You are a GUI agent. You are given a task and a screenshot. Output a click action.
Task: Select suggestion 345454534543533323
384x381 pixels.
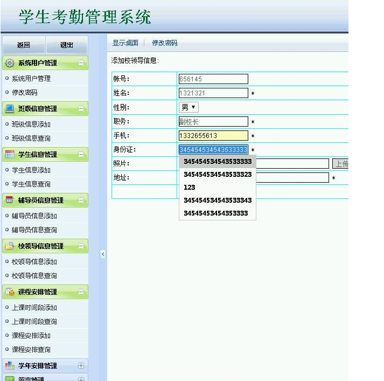click(218, 175)
